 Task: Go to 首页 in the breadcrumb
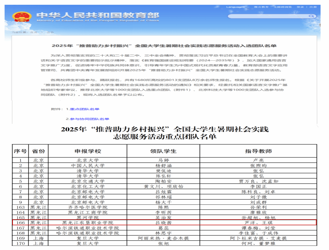tap(34, 32)
